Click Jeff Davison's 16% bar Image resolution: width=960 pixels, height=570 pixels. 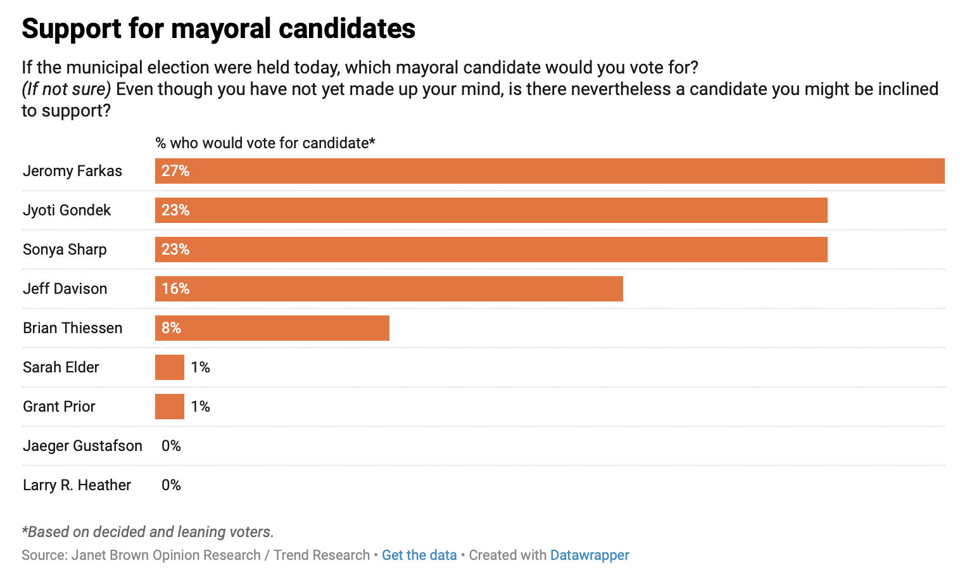[389, 289]
